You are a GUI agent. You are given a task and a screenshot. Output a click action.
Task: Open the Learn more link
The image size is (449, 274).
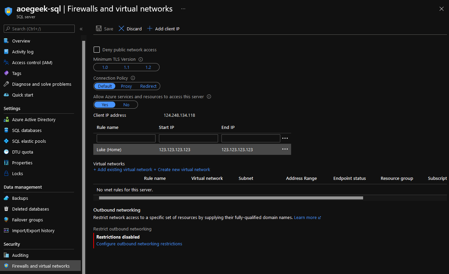tap(307, 218)
